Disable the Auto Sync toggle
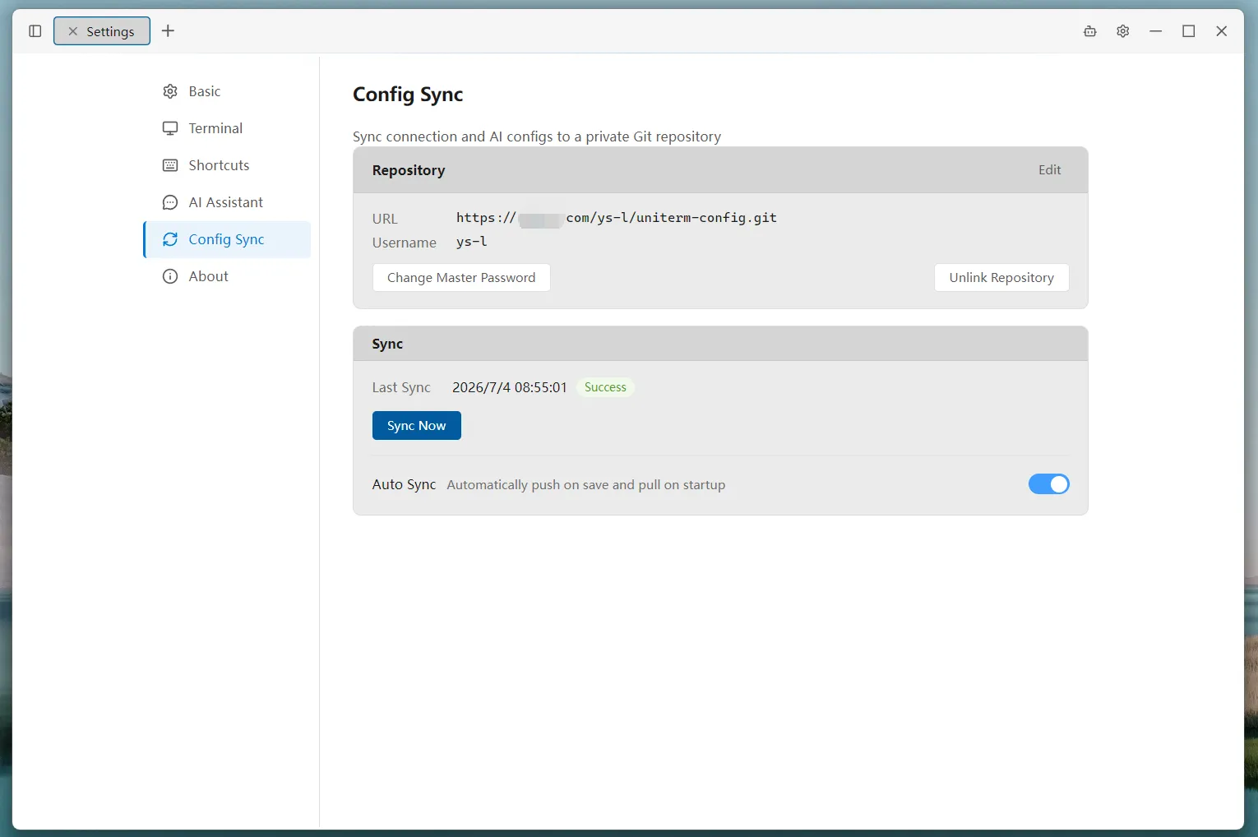 (1048, 484)
